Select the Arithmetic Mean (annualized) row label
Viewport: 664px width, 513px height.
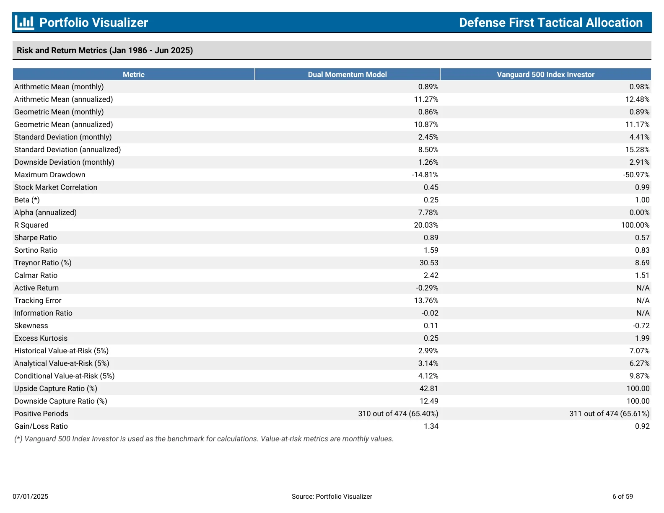pyautogui.click(x=64, y=99)
